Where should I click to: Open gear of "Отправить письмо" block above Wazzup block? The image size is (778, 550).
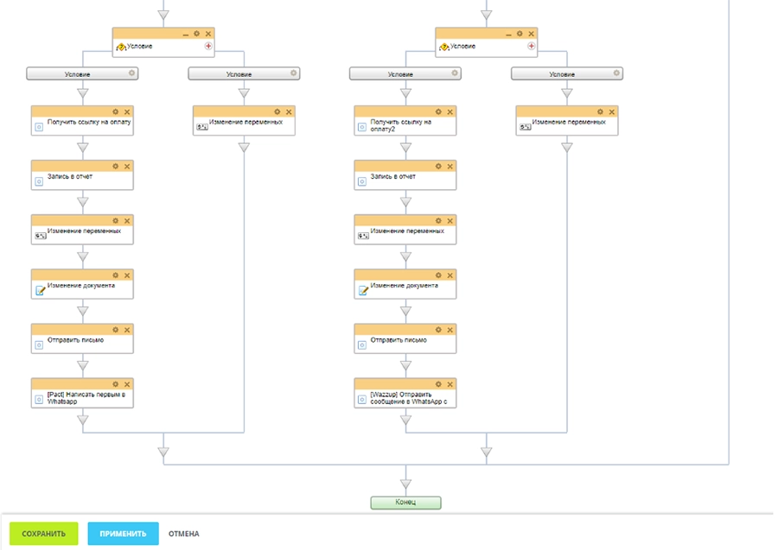point(438,329)
